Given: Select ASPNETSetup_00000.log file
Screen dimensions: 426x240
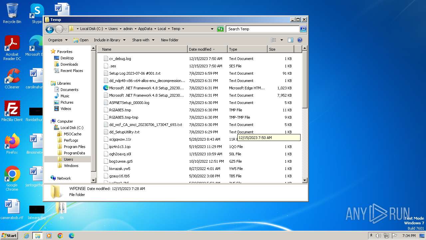Looking at the screenshot, I should tap(129, 103).
